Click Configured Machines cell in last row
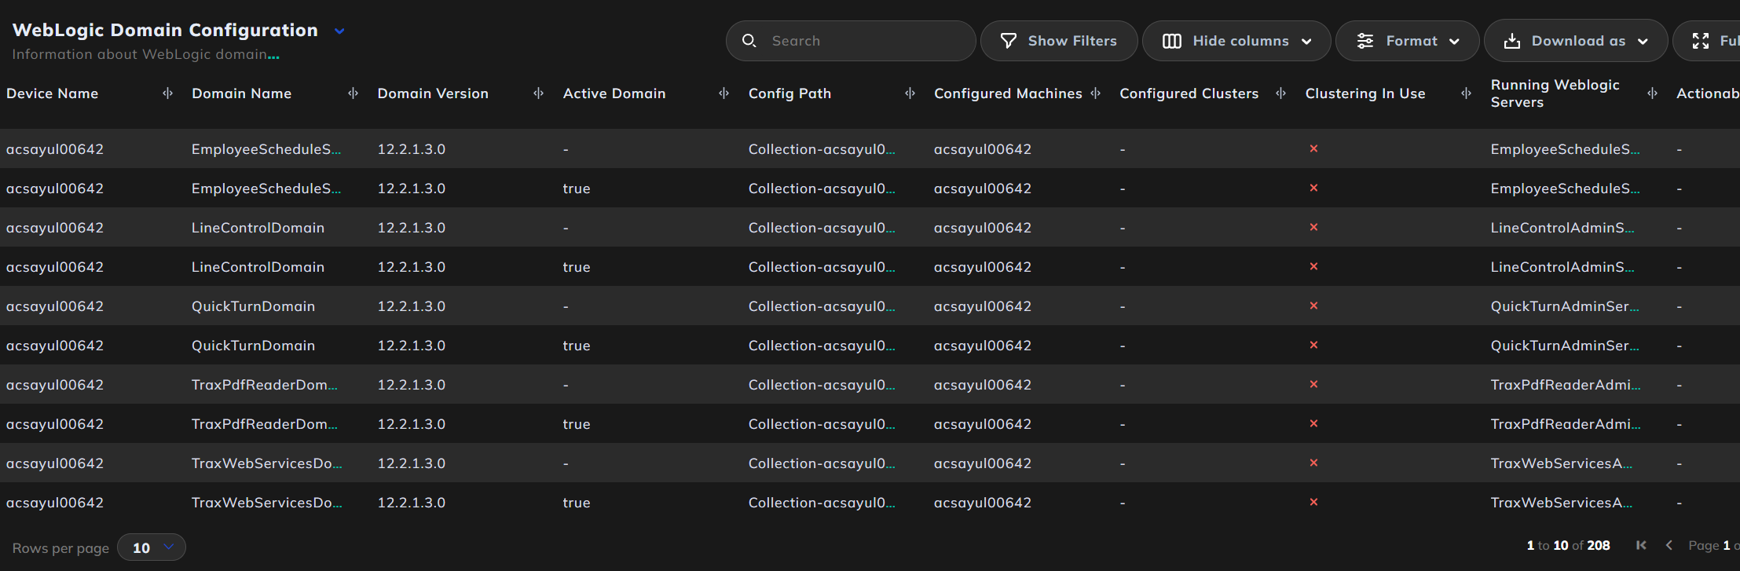Screen dimensions: 1740x571 [x=983, y=503]
